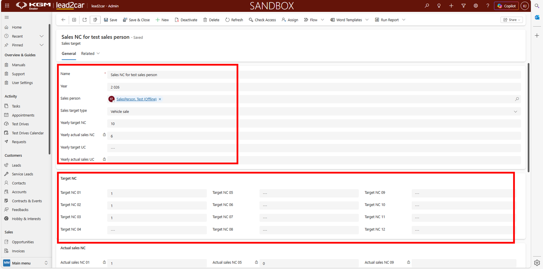Click the Yearly target NC field
The image size is (543, 269).
point(314,124)
